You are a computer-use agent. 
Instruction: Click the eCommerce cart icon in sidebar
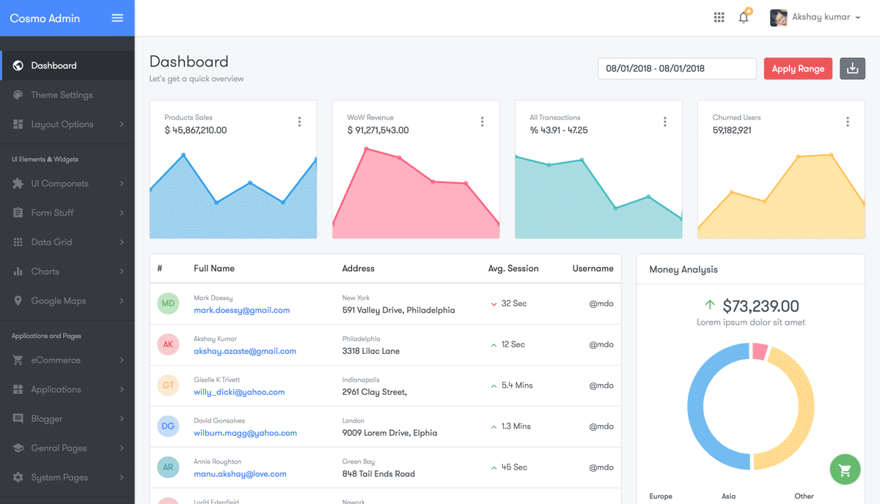[x=18, y=360]
